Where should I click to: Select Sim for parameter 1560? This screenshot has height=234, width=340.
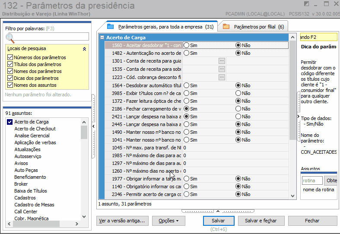[x=186, y=45]
